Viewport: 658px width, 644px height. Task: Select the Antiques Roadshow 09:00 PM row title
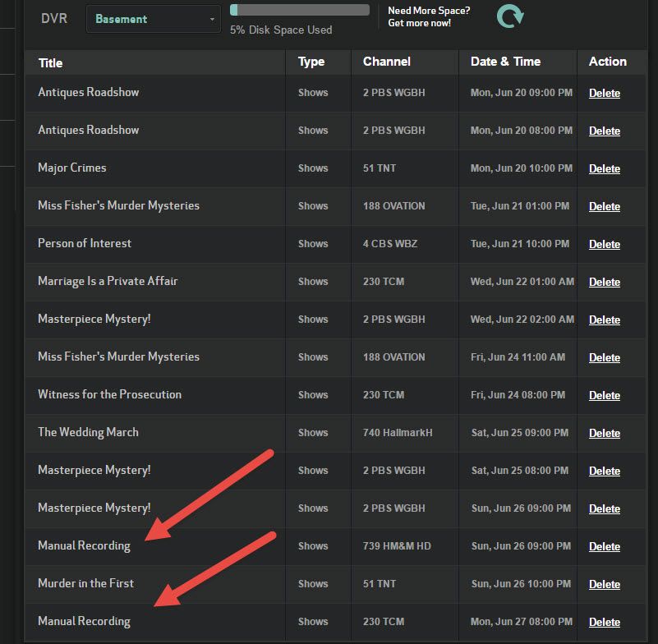tap(89, 92)
